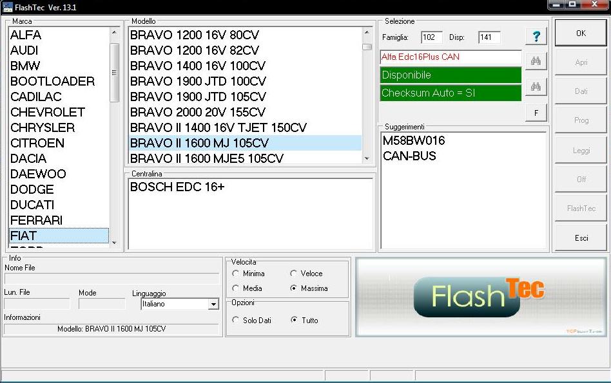Select model BRAVO 1900 JTD 105CV
Image resolution: width=611 pixels, height=383 pixels.
245,97
